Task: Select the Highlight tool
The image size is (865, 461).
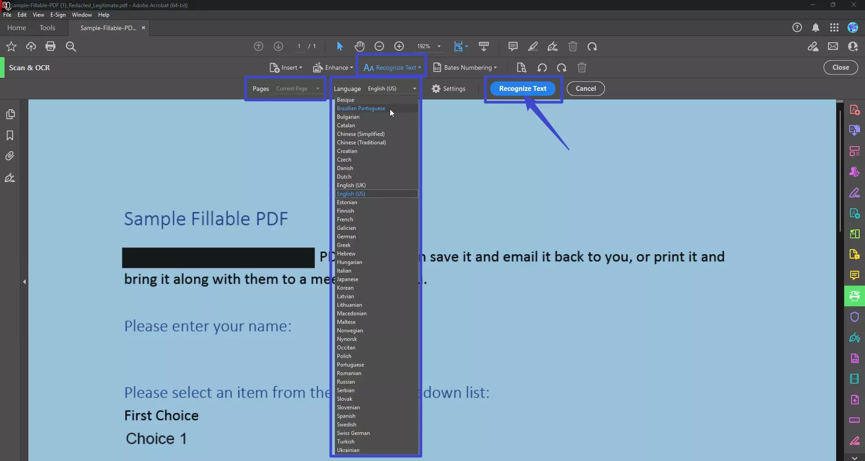Action: tap(533, 46)
